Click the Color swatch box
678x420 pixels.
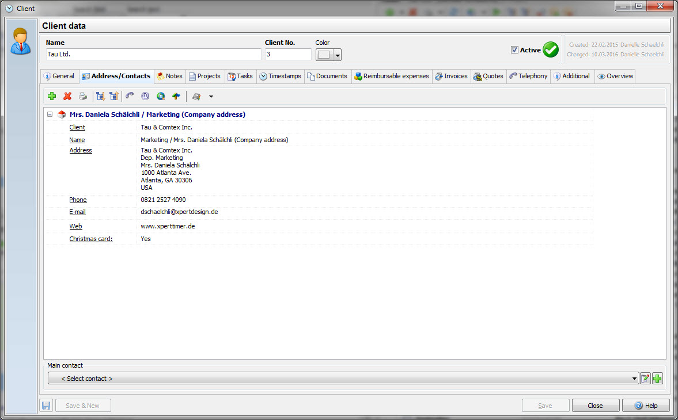tap(324, 55)
